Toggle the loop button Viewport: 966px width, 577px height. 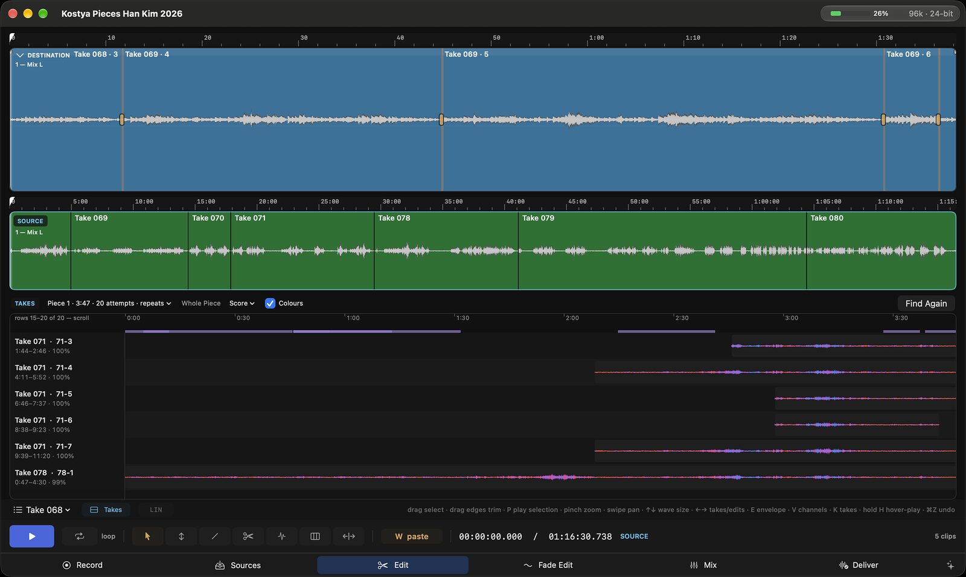click(x=80, y=536)
